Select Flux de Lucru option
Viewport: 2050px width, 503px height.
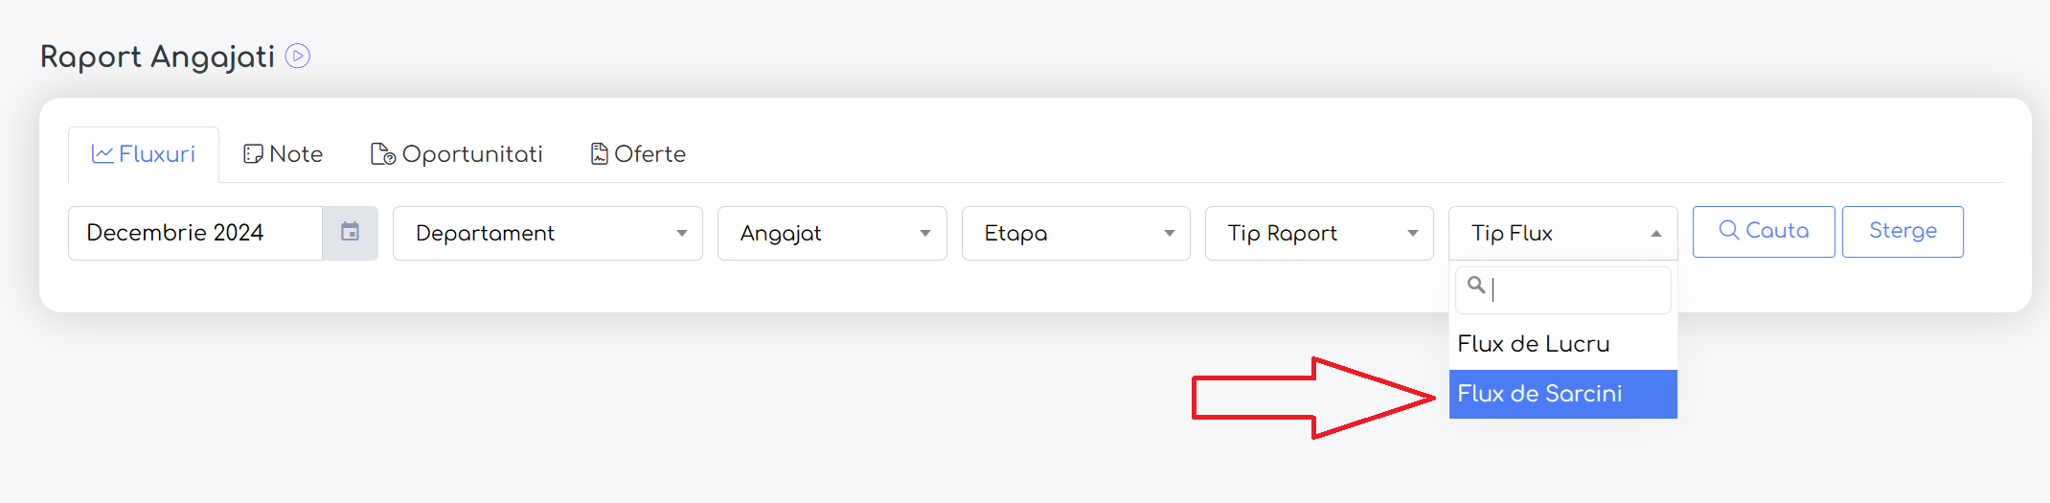point(1563,344)
